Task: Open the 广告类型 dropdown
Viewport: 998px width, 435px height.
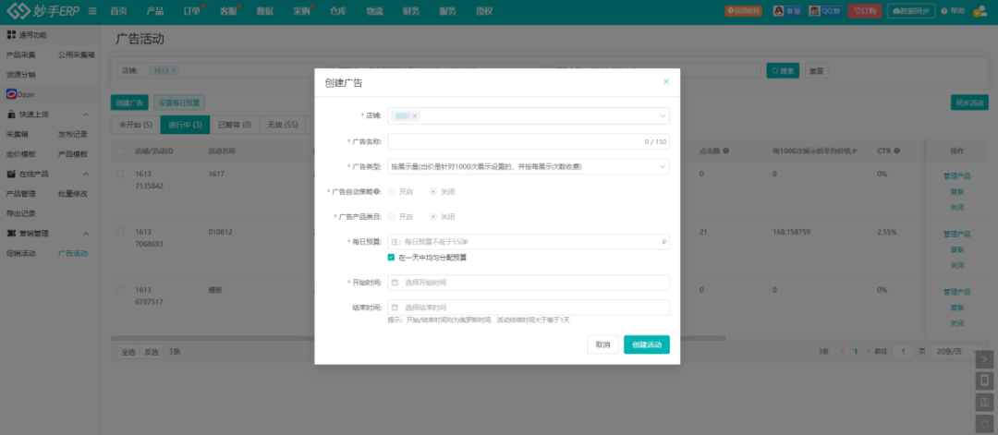Action: coord(529,166)
